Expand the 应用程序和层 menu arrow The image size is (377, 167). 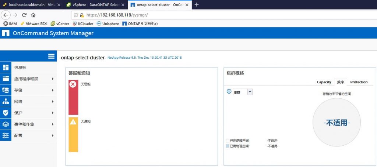coord(53,79)
